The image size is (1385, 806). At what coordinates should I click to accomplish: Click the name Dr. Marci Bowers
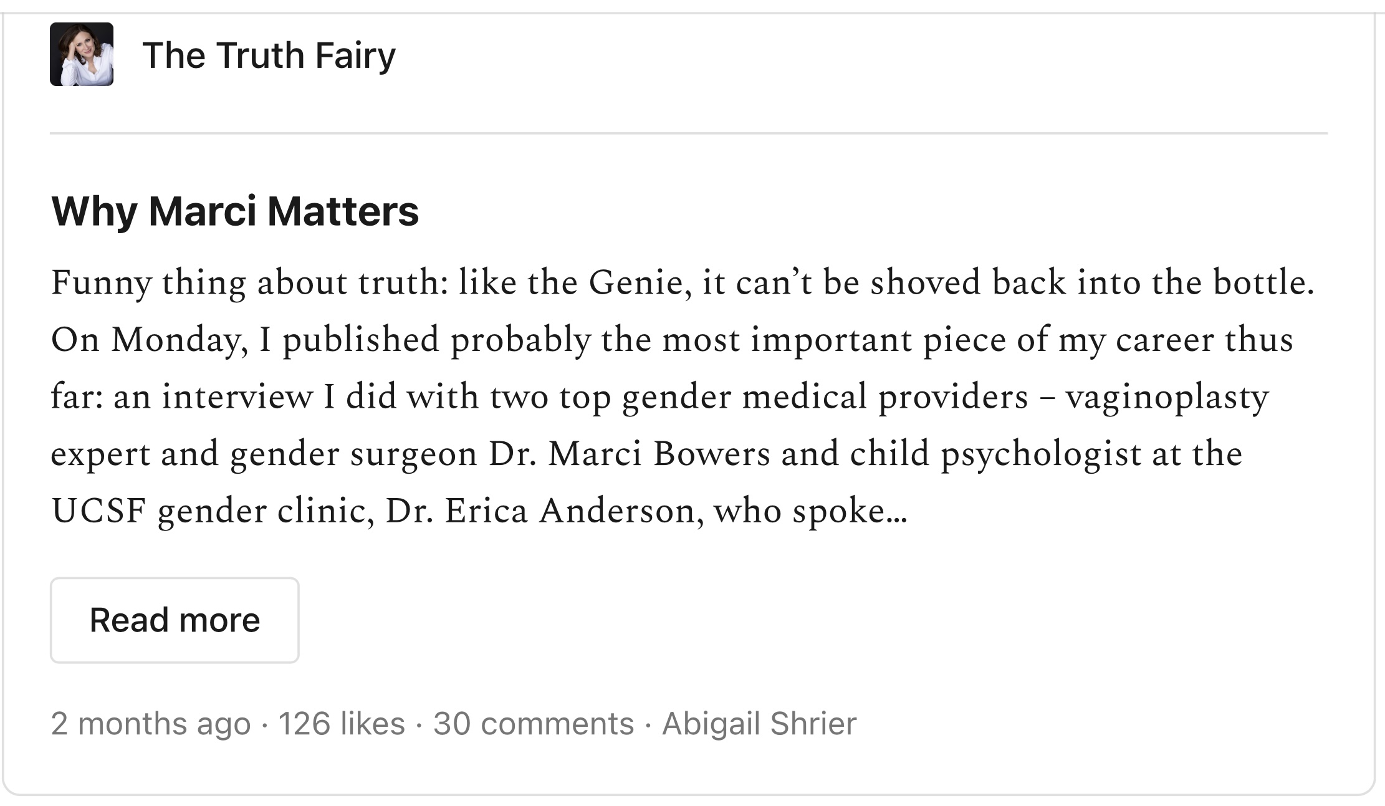click(630, 454)
